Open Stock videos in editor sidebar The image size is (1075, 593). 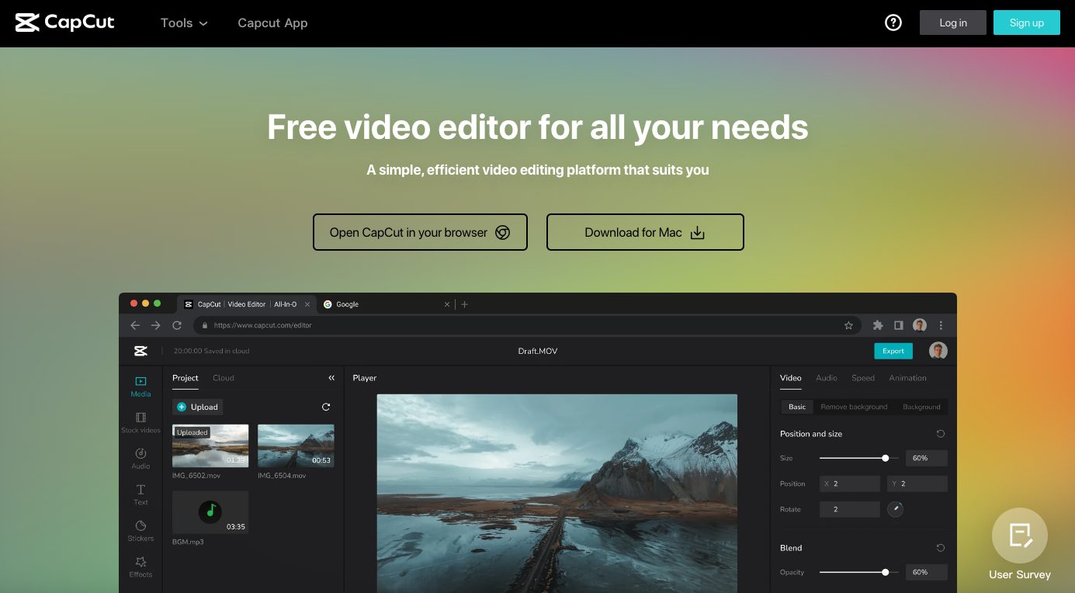pos(140,423)
